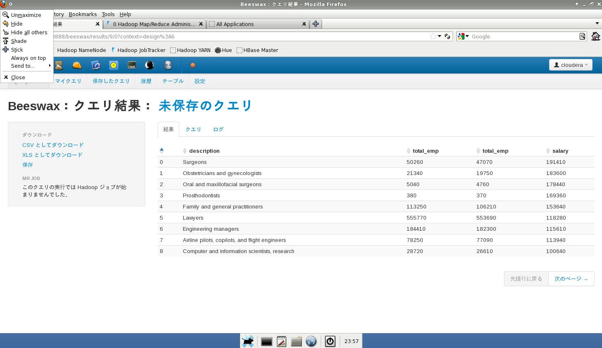Open the Oozie yellow circle icon
Image resolution: width=602 pixels, height=348 pixels.
(x=114, y=65)
